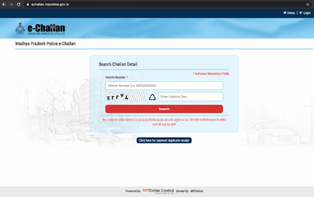Open the Login link

[x=305, y=13]
